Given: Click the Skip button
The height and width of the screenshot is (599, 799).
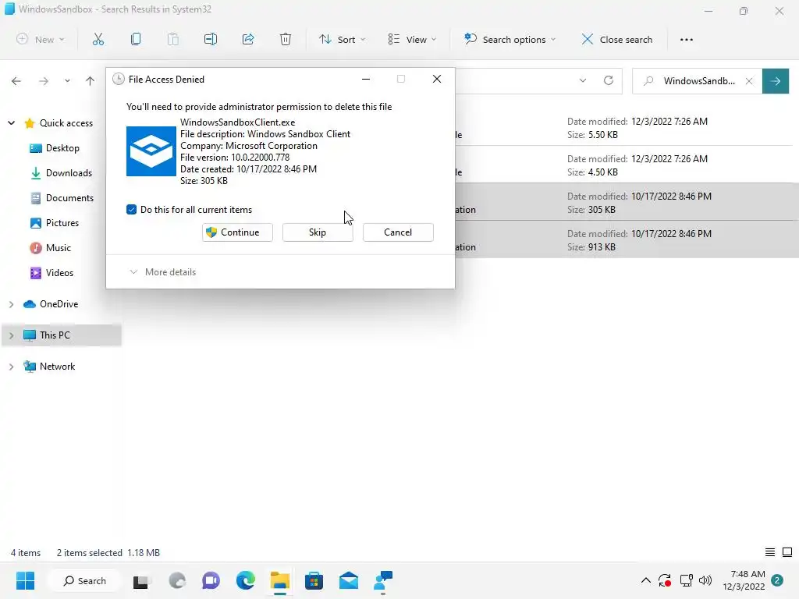Looking at the screenshot, I should 318,232.
